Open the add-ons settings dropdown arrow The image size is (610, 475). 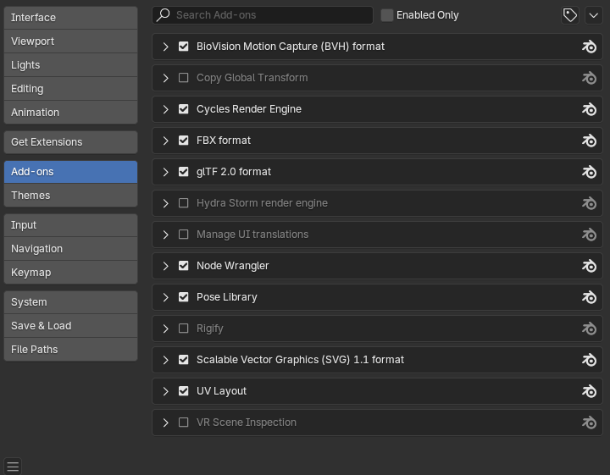click(594, 15)
